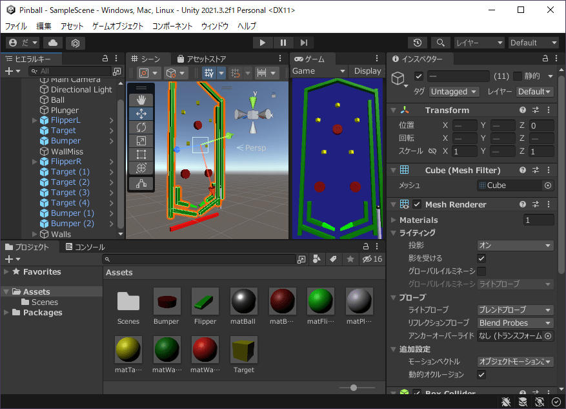Image resolution: width=566 pixels, height=409 pixels.
Task: Open Cube Mesh Filter more options menu
Action: (549, 170)
